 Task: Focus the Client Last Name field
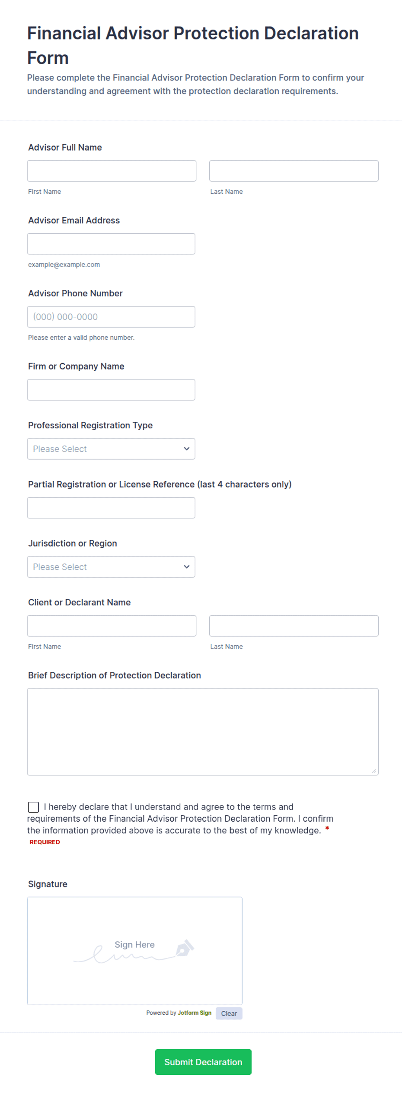tap(294, 626)
